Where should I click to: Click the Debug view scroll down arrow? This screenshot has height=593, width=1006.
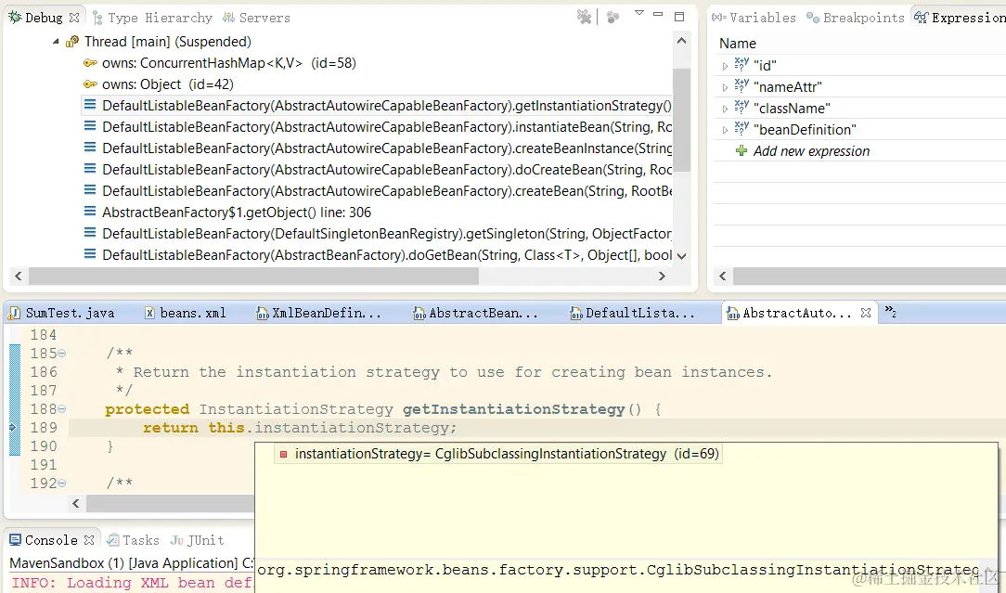[x=681, y=256]
